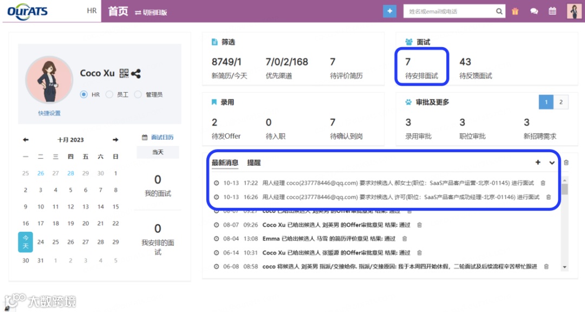Delete the 10-13 17:22 message
585x312 pixels.
pyautogui.click(x=543, y=183)
